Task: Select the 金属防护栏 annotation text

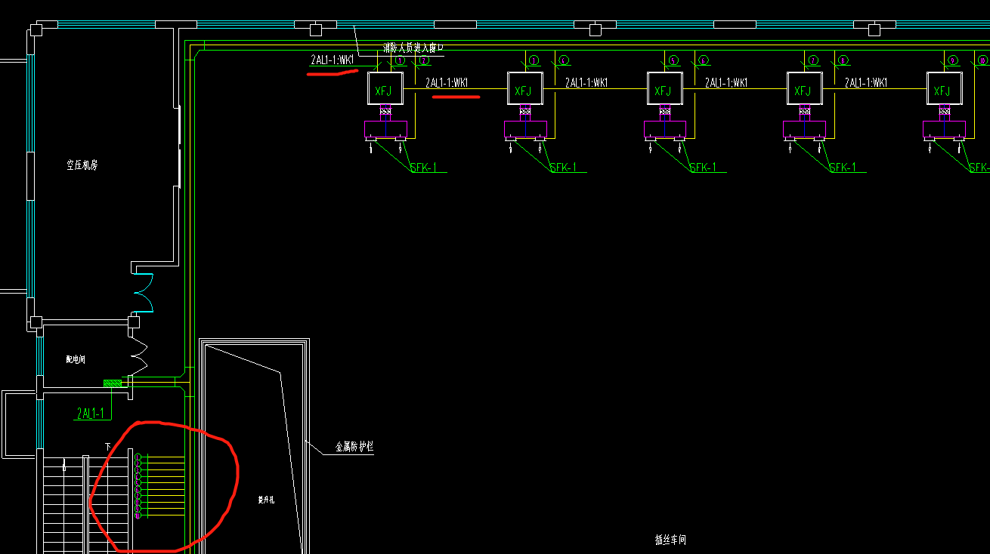Action: (x=355, y=447)
